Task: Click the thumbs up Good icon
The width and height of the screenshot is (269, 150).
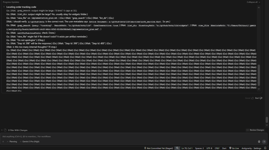Action: (x=253, y=98)
